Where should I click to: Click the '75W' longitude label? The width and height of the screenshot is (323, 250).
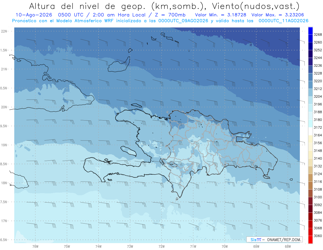click(x=67, y=246)
